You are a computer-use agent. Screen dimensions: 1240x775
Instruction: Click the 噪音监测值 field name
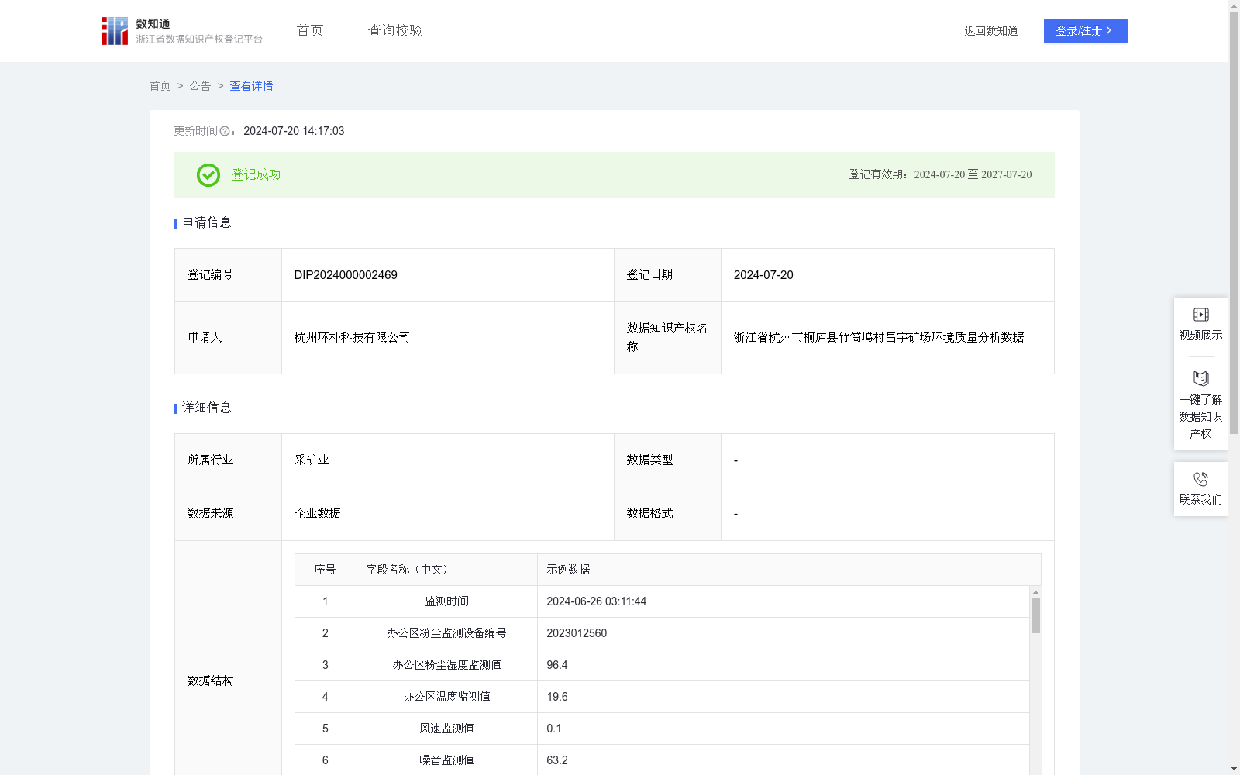point(447,760)
